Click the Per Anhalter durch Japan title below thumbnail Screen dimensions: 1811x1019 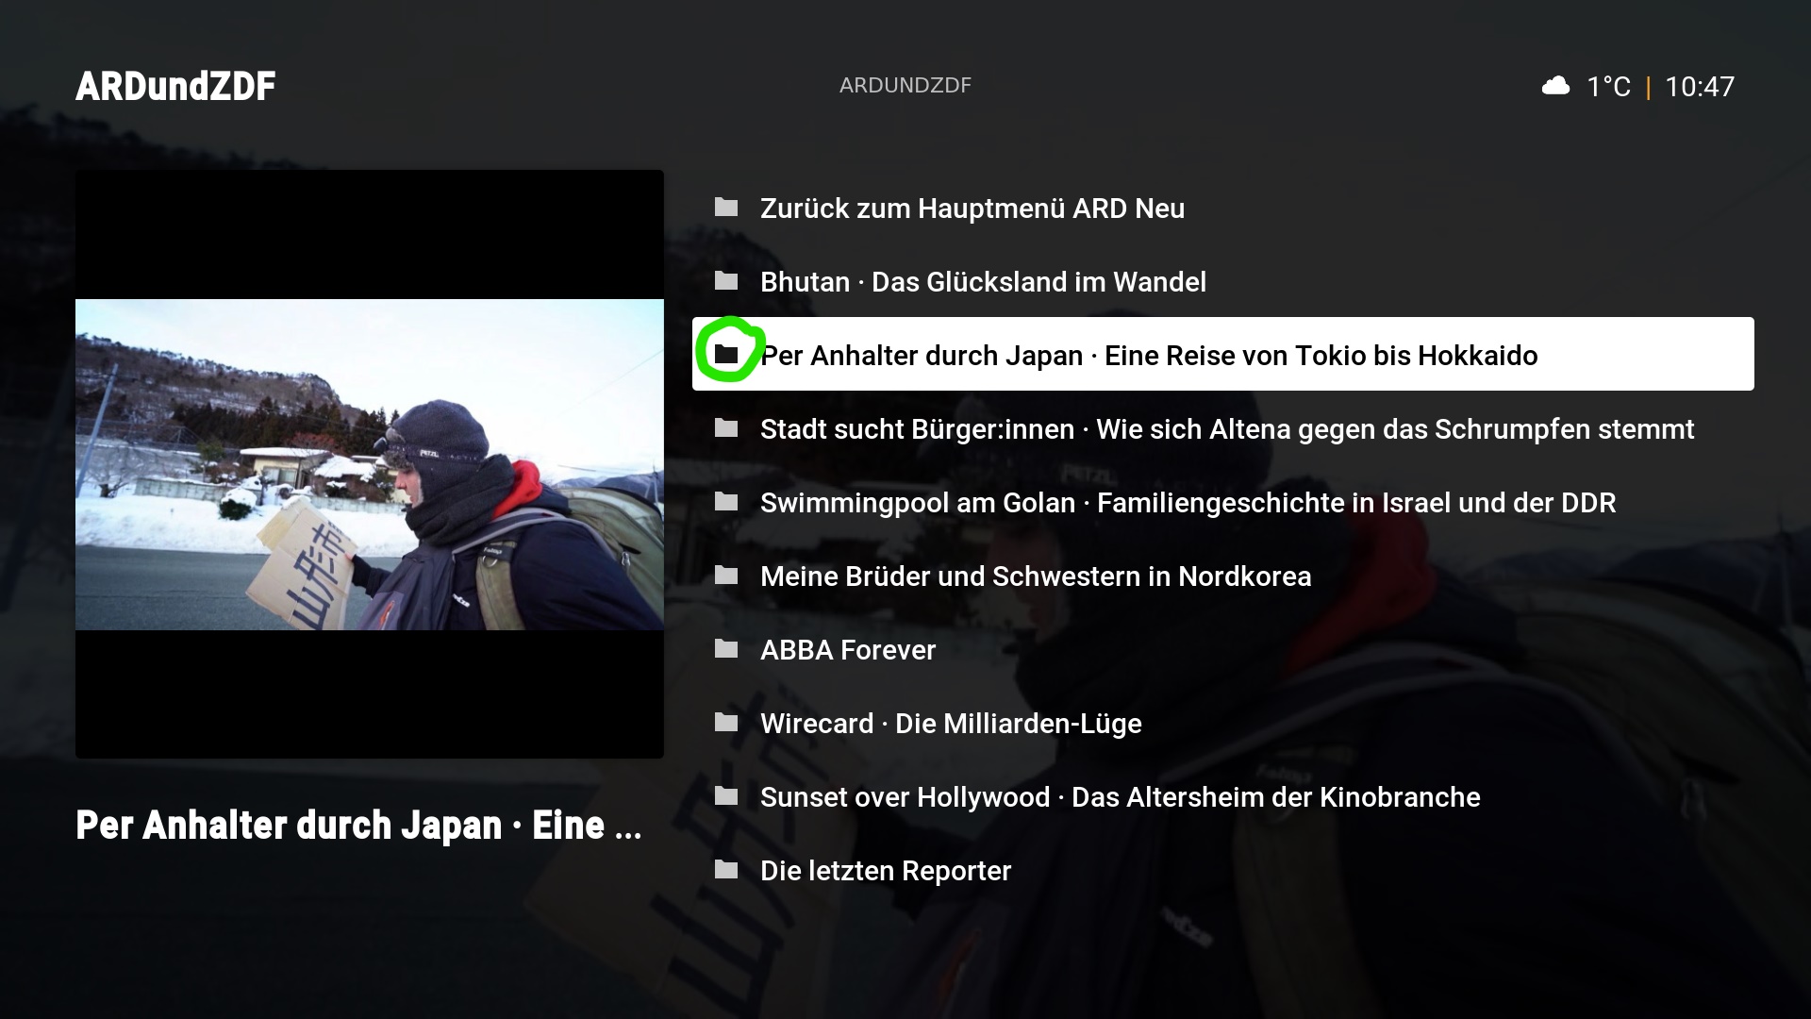(358, 826)
